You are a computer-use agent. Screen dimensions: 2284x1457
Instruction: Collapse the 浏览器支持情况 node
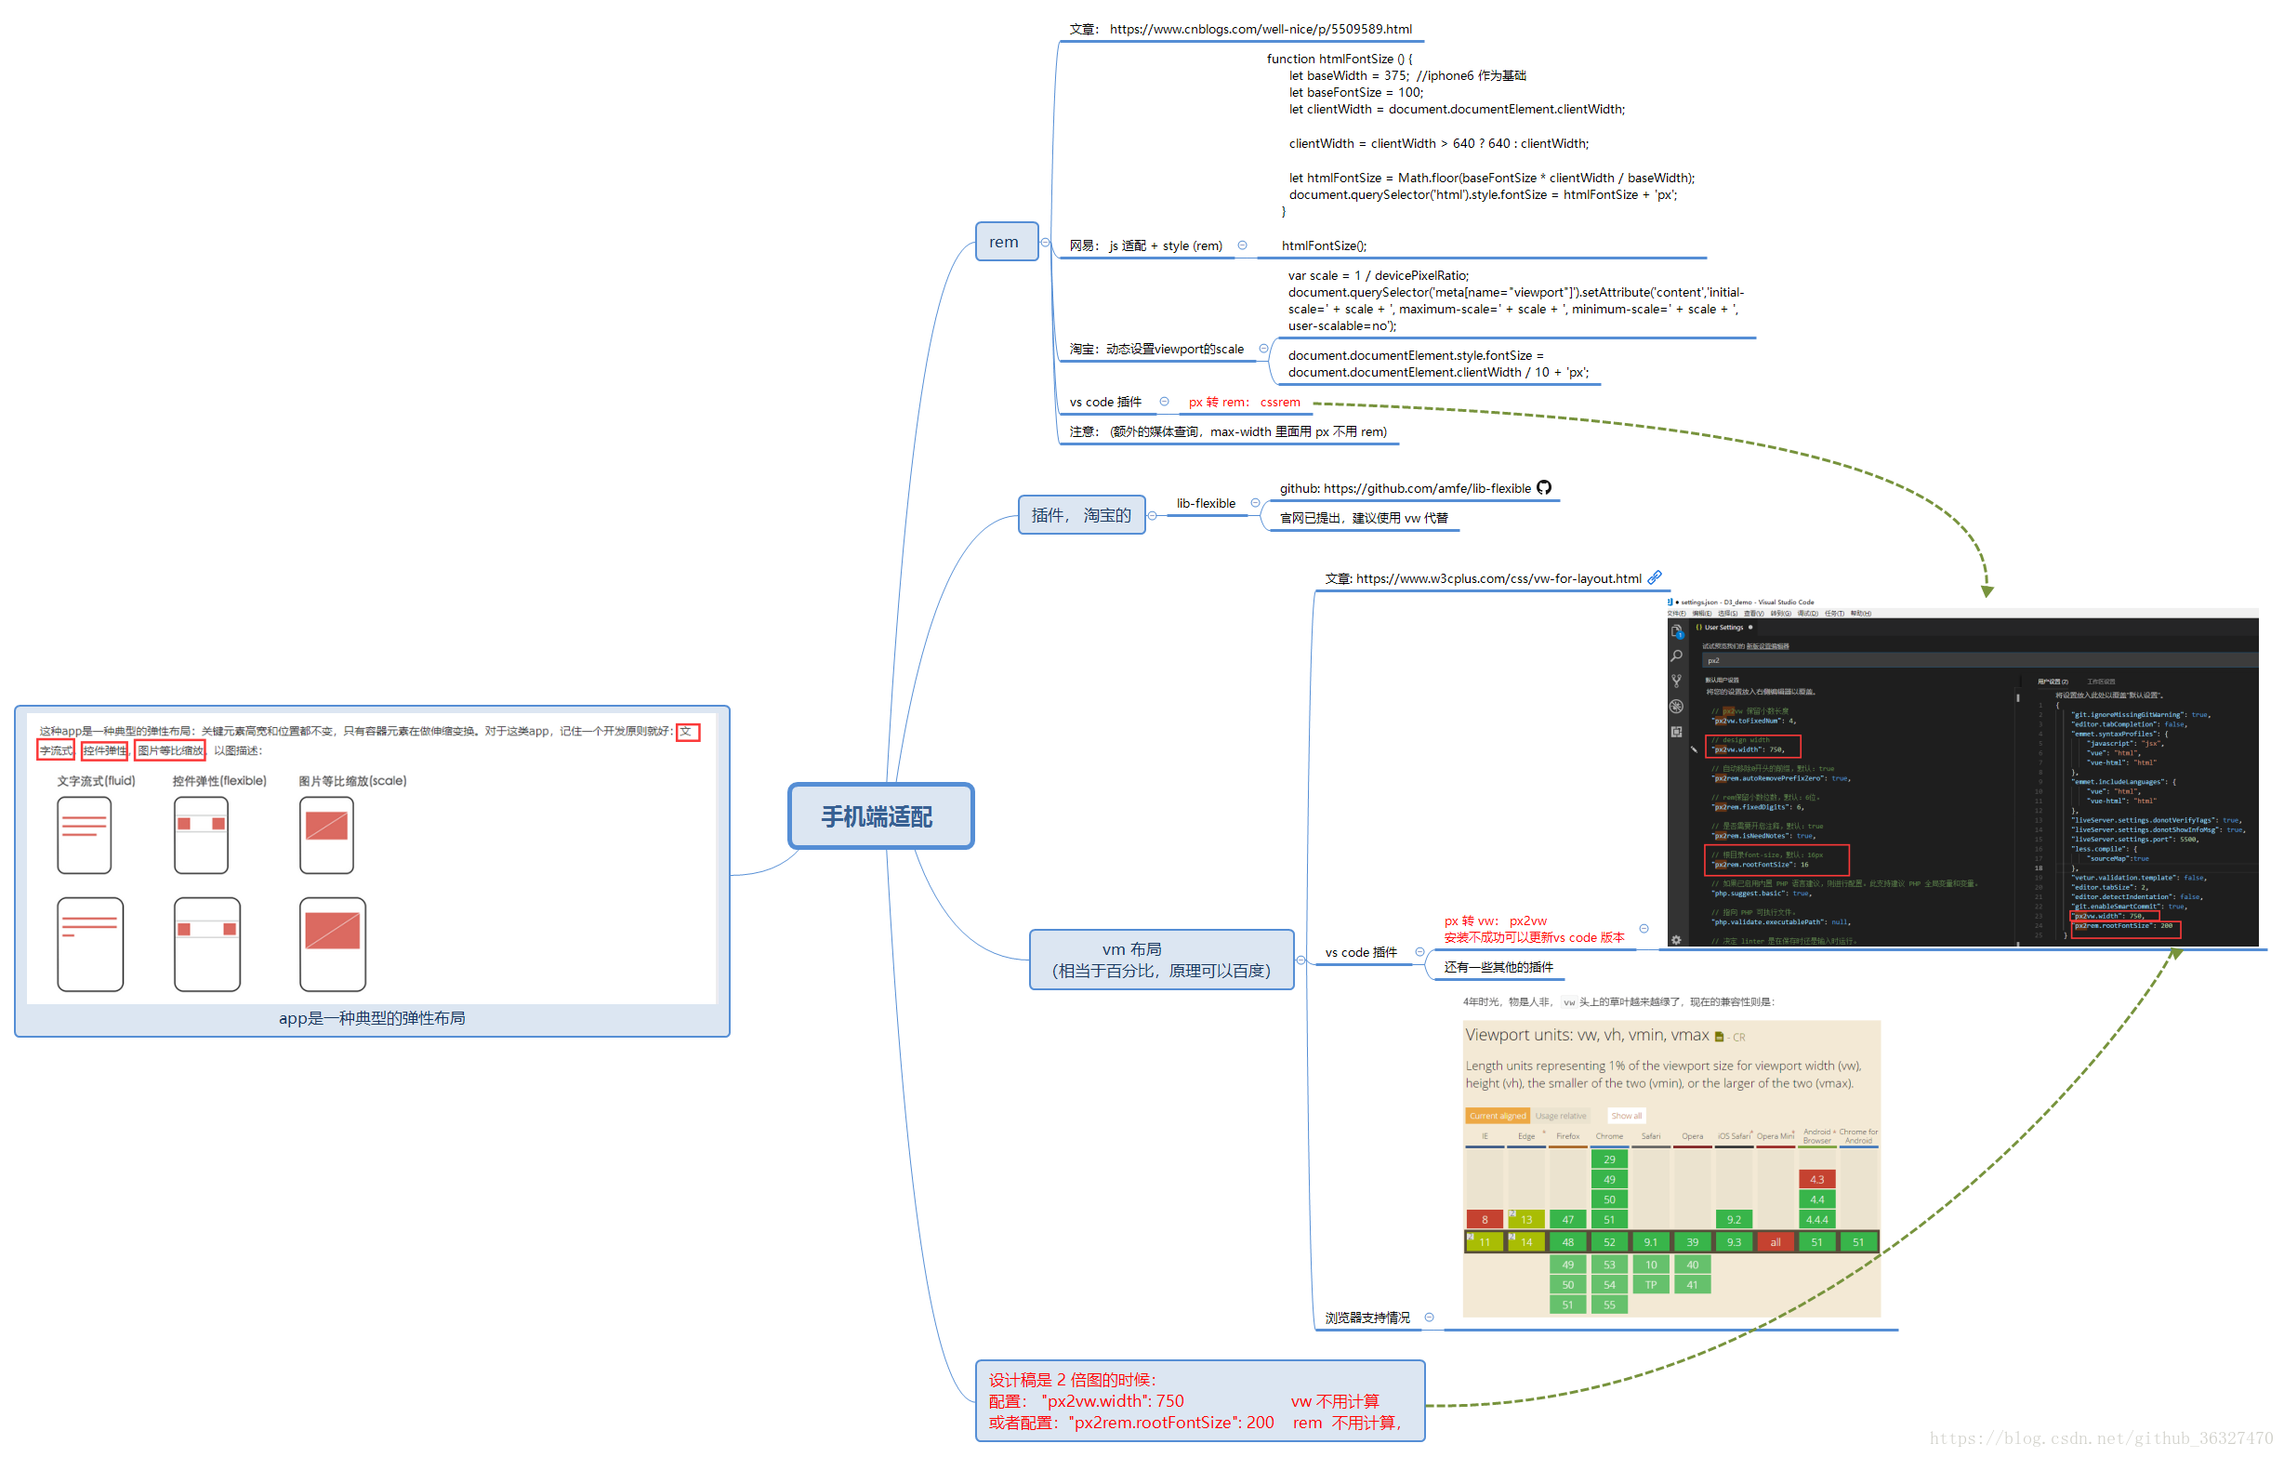click(x=1430, y=1318)
